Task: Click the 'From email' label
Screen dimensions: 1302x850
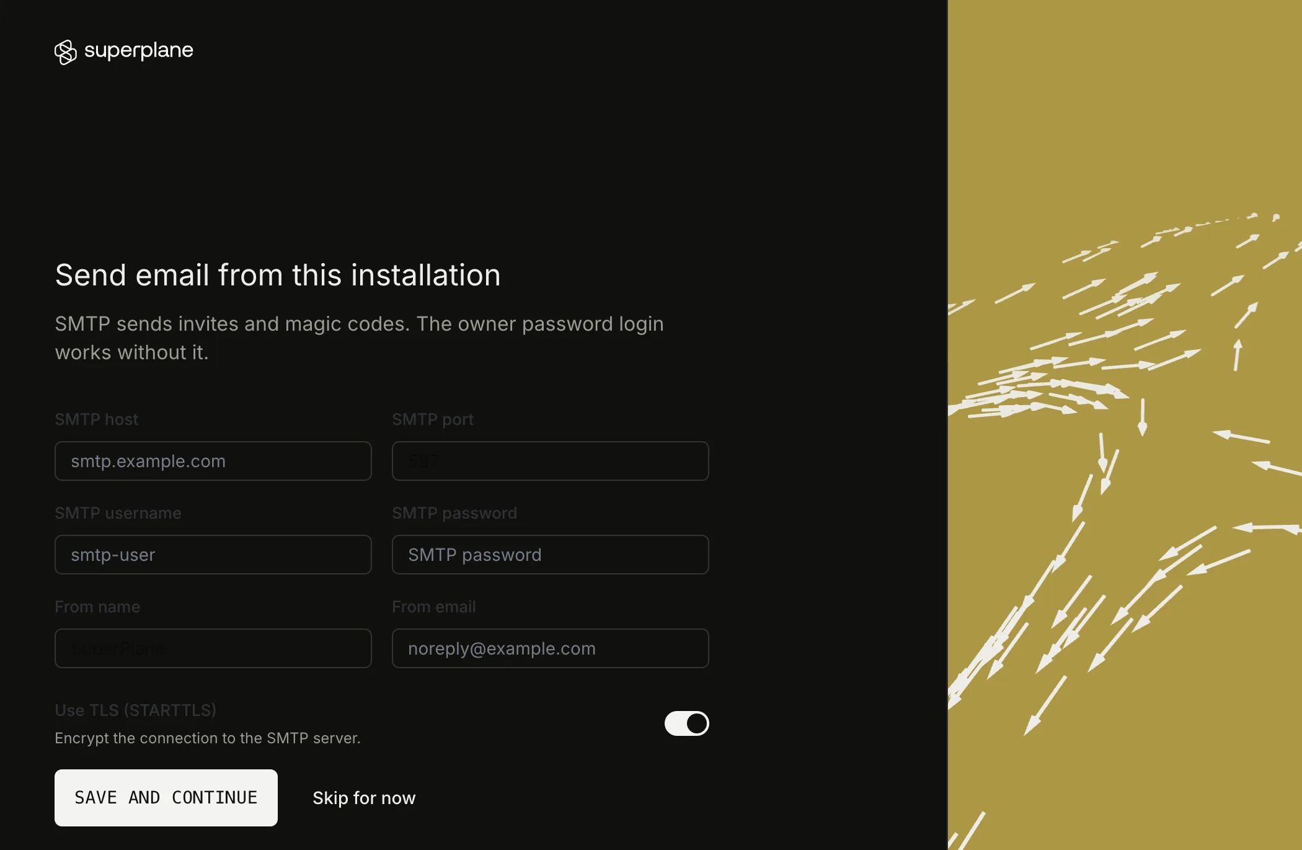Action: [434, 607]
